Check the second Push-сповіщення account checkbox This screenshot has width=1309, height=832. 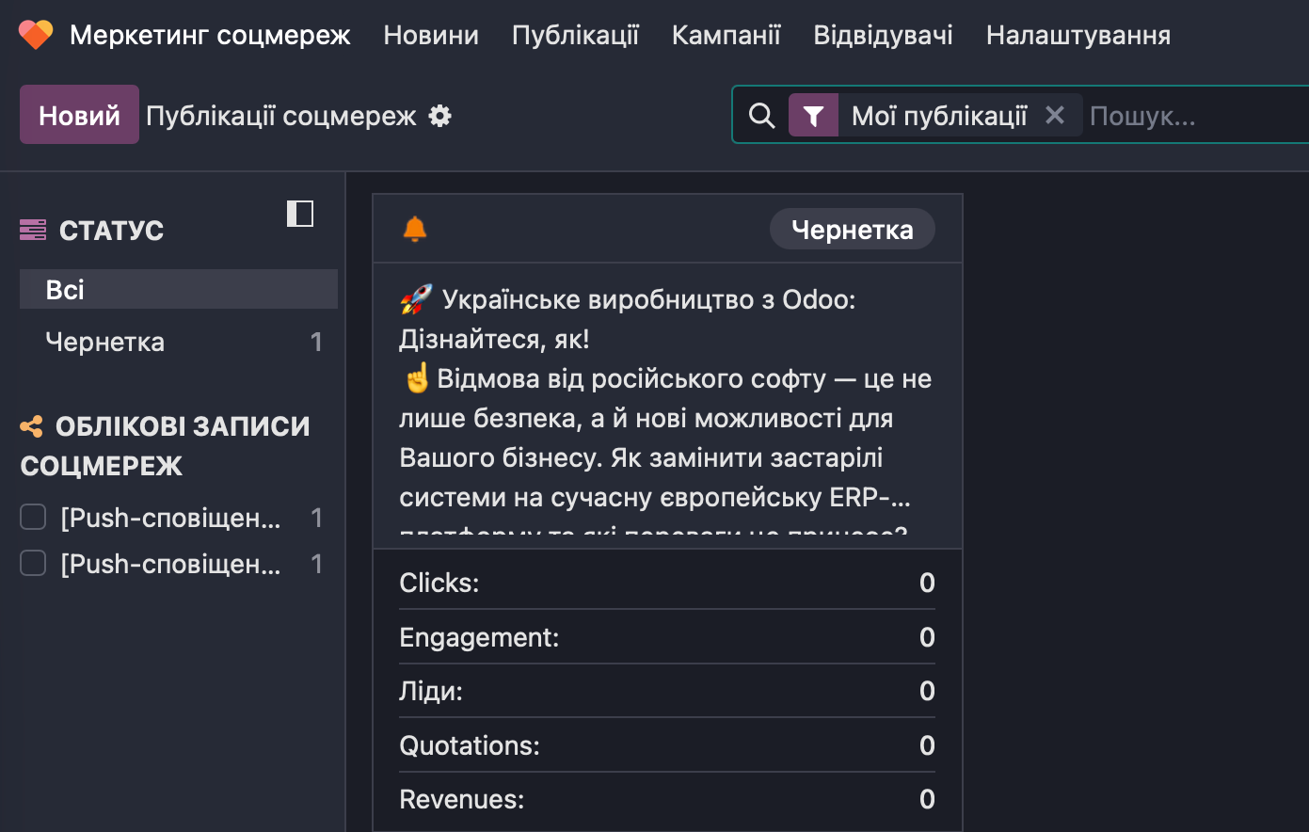pos(33,563)
